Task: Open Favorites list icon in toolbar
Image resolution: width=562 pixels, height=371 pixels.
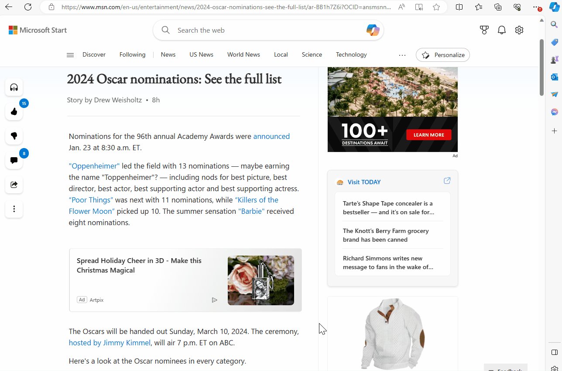Action: (x=479, y=7)
